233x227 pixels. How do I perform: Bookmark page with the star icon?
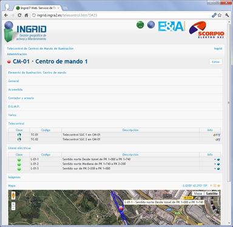click(220, 15)
